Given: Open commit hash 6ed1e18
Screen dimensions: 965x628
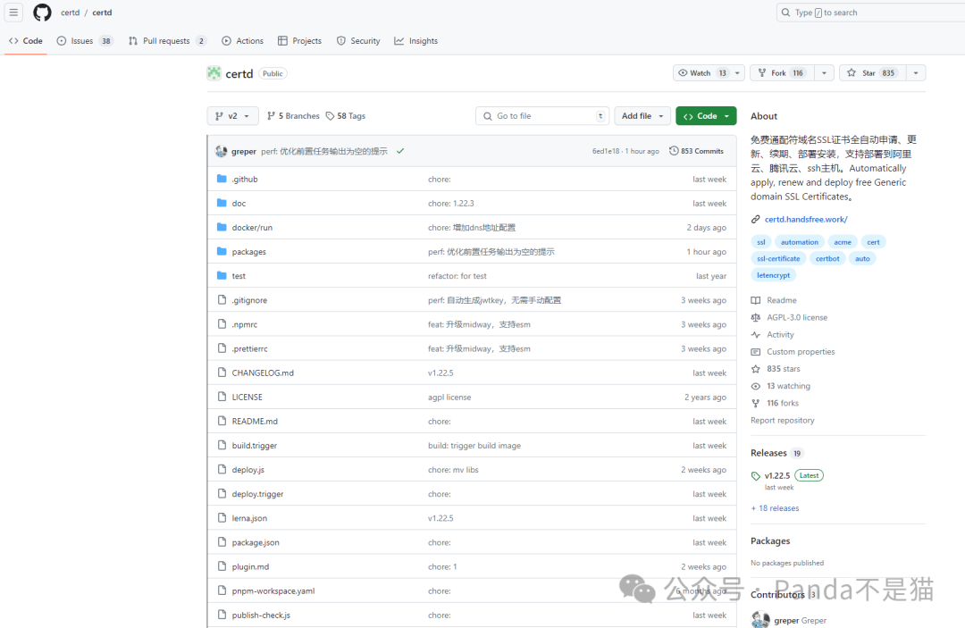Looking at the screenshot, I should pyautogui.click(x=606, y=151).
